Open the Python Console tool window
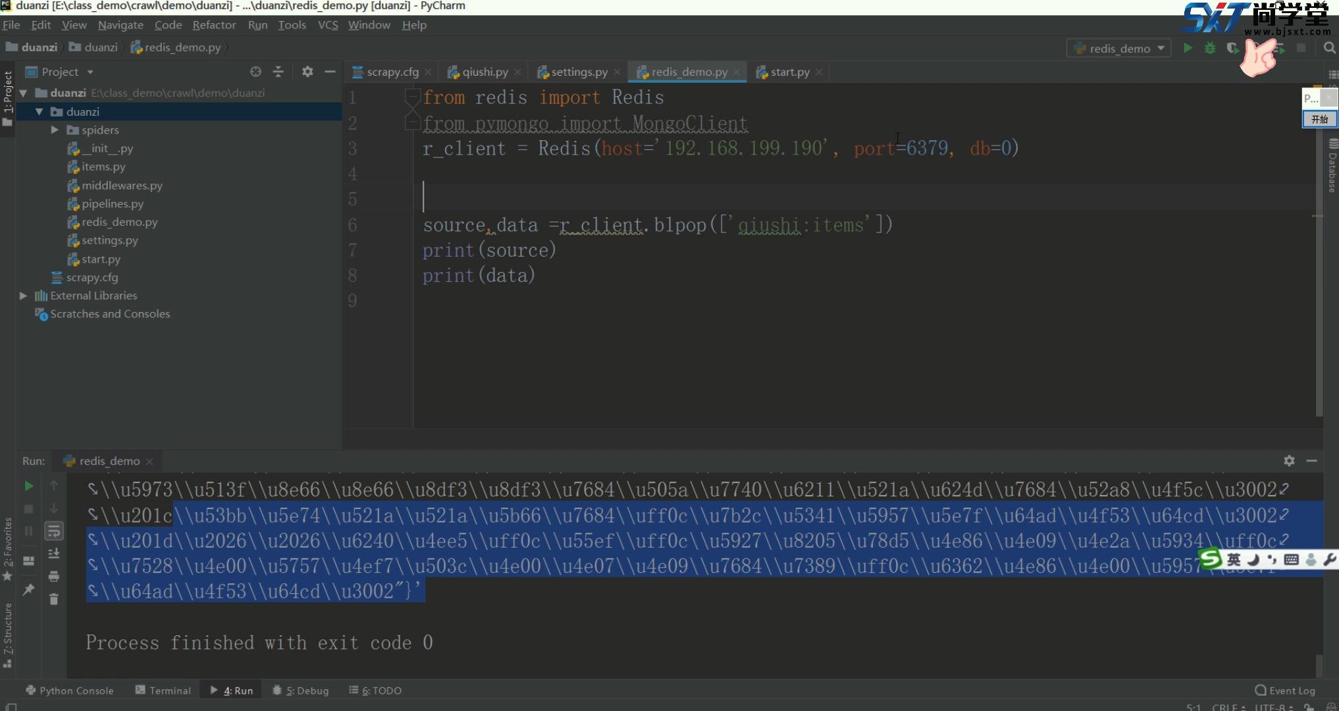This screenshot has width=1339, height=711. (x=69, y=691)
